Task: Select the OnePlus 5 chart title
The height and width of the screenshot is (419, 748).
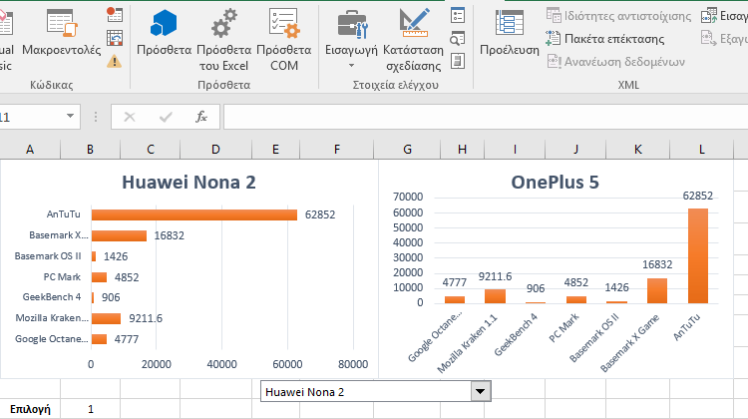Action: (x=555, y=183)
